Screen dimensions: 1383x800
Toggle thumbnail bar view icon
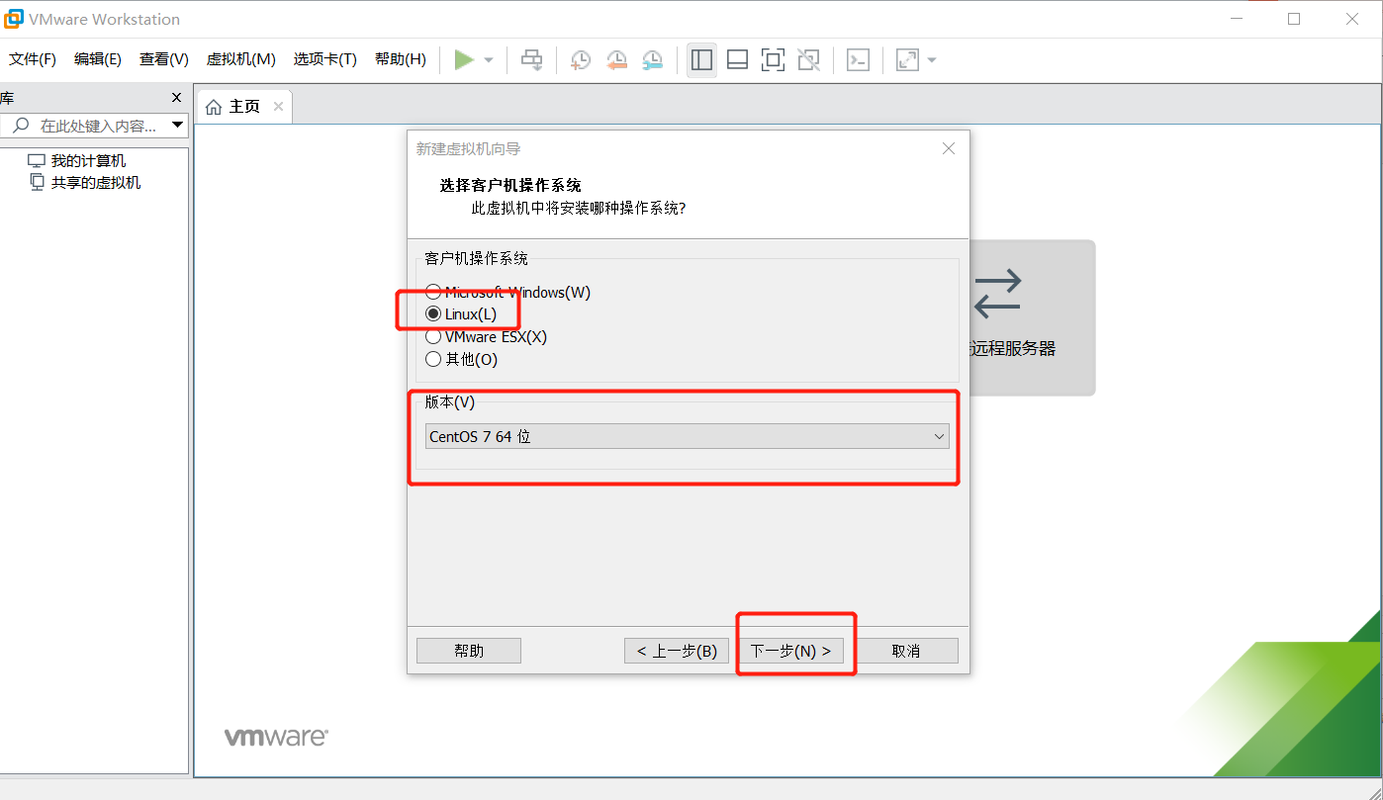click(x=737, y=60)
